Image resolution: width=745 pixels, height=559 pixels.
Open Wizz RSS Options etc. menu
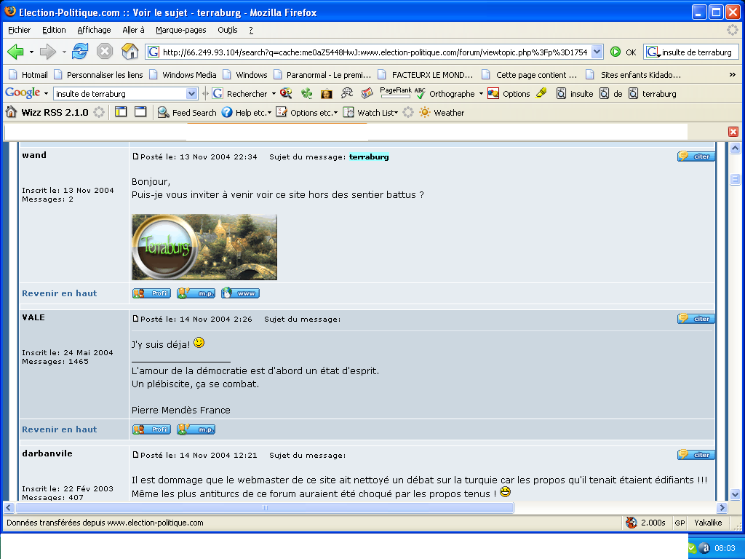click(x=307, y=113)
